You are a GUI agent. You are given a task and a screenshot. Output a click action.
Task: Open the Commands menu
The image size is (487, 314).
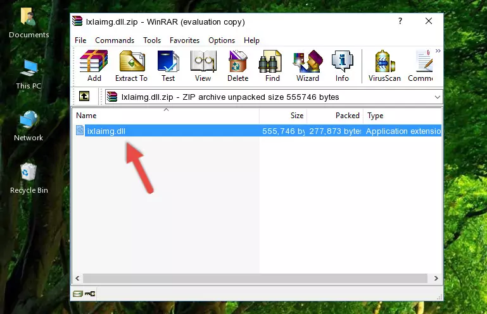pos(115,40)
